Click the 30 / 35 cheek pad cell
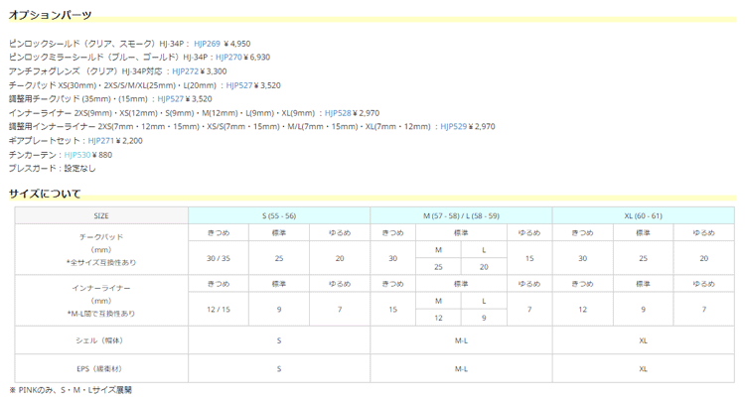The height and width of the screenshot is (403, 745). pos(219,258)
